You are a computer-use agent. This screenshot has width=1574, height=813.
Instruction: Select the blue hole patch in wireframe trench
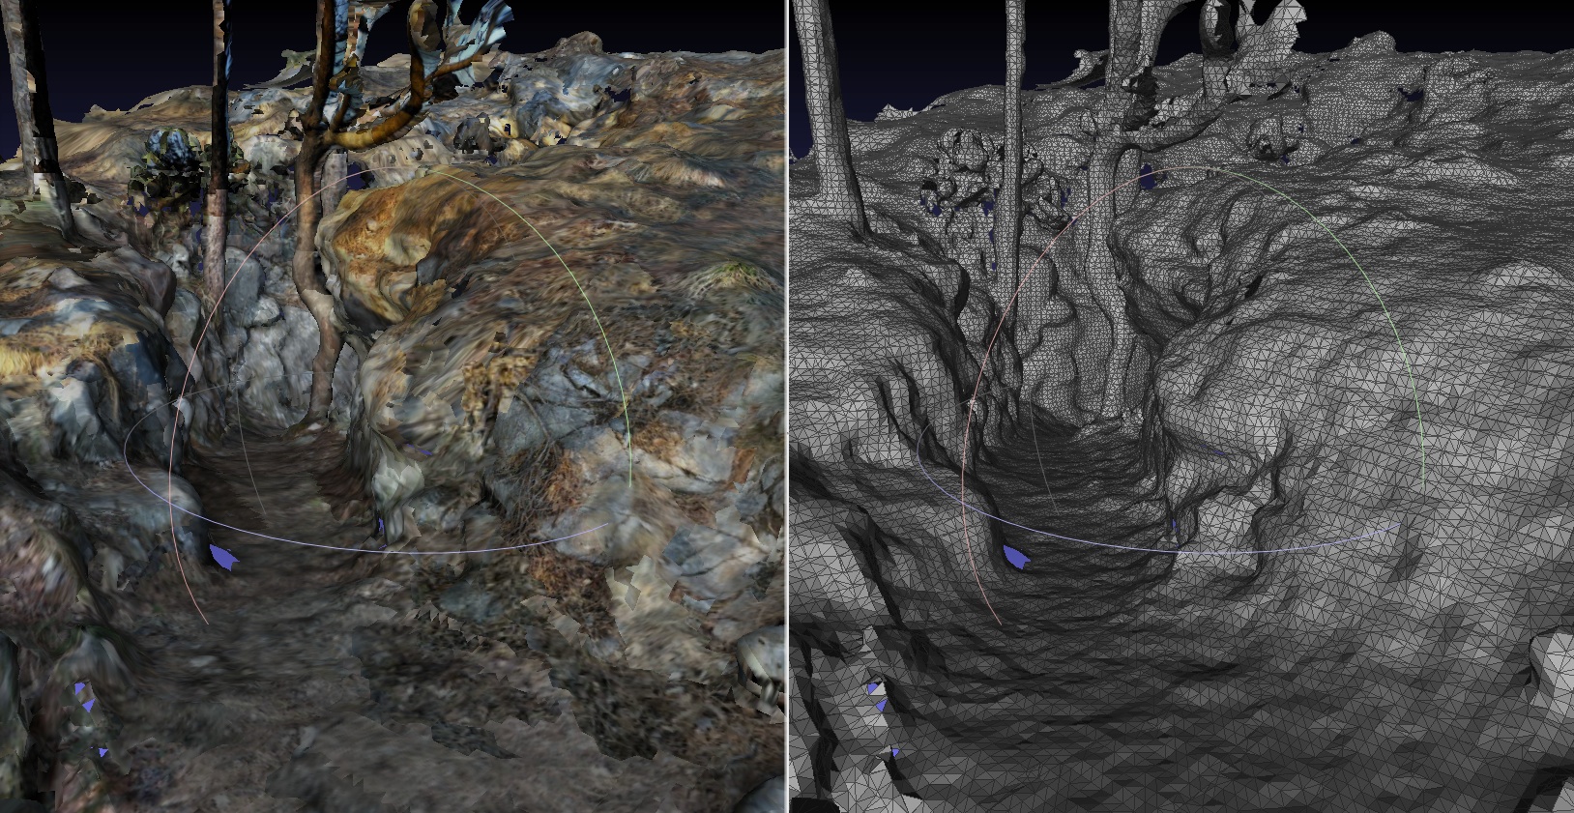coord(1016,557)
